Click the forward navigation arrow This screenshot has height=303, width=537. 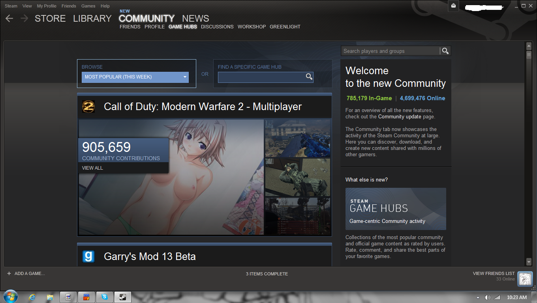point(24,19)
